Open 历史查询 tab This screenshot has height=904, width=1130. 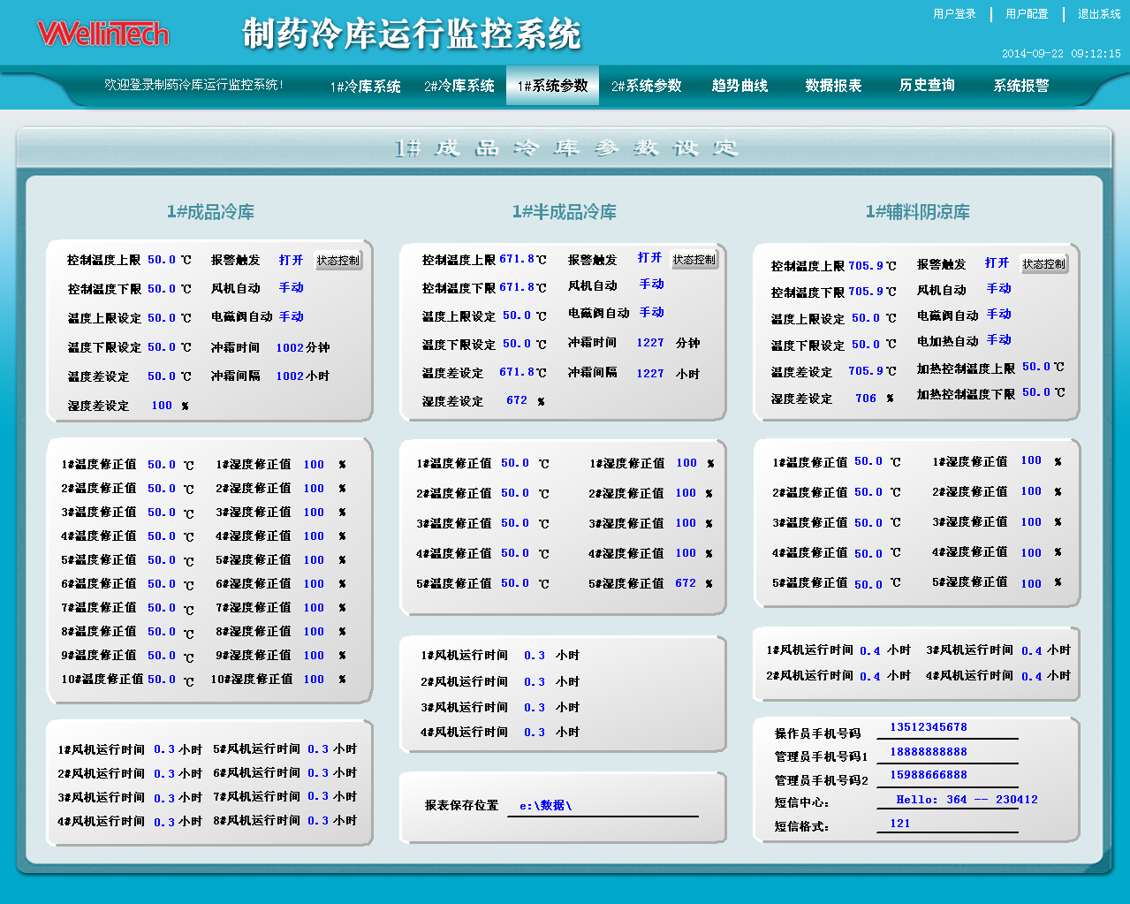[x=927, y=86]
